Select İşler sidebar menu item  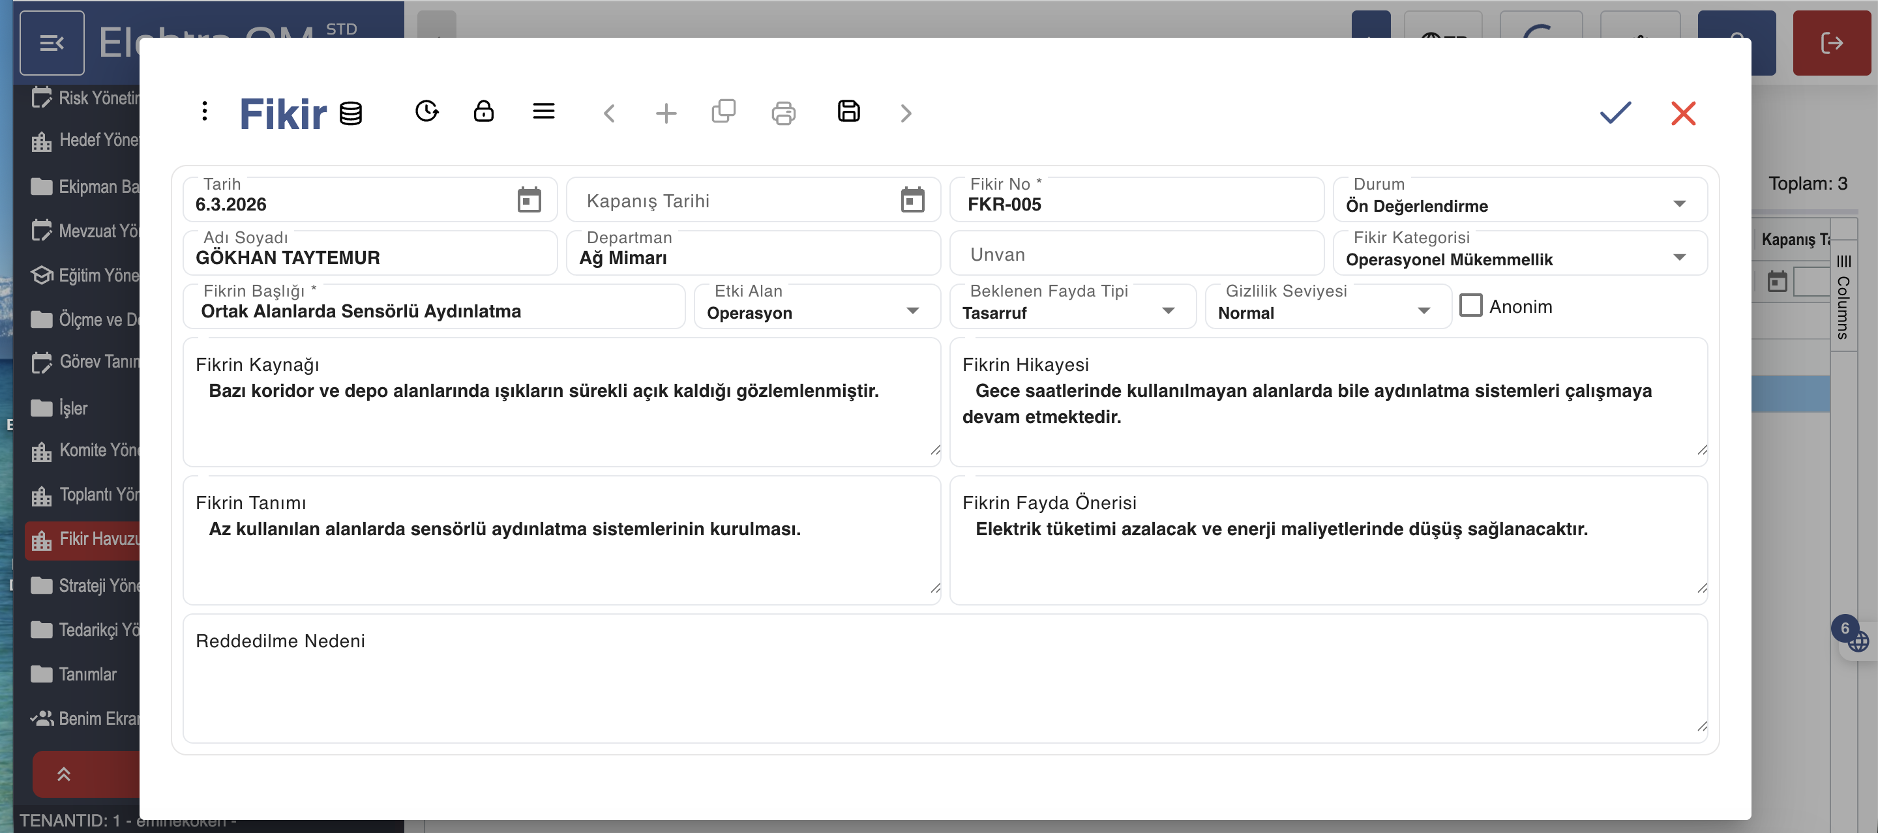pyautogui.click(x=72, y=408)
